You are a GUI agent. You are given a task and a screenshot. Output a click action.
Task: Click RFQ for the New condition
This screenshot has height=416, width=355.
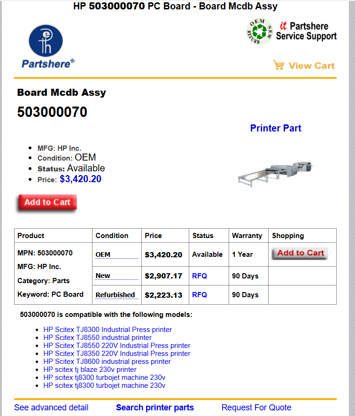click(x=199, y=276)
